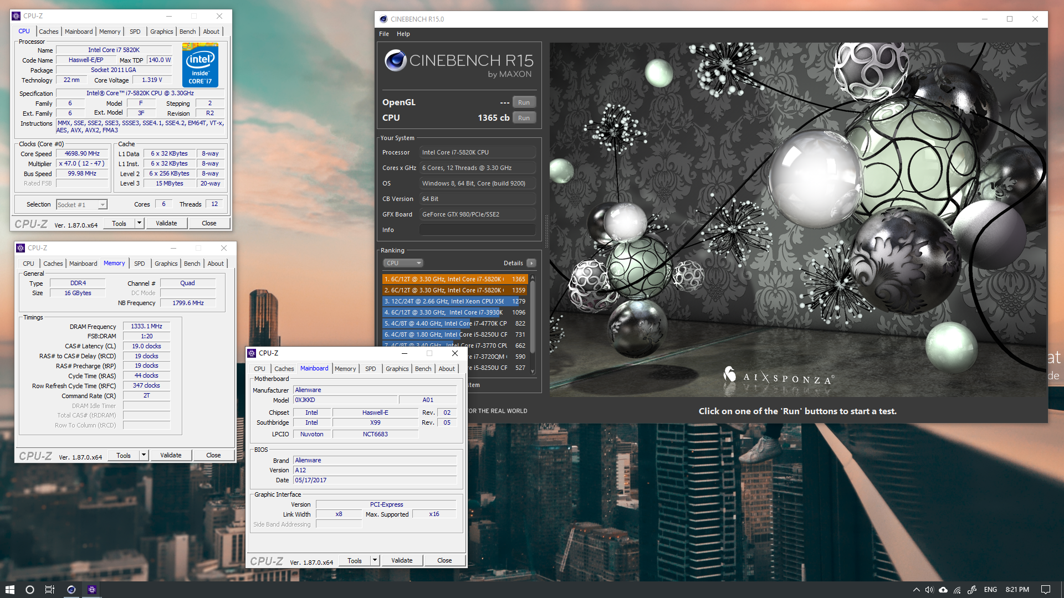Viewport: 1064px width, 598px height.
Task: Click the Cinebench title bar logo icon
Action: tap(383, 19)
